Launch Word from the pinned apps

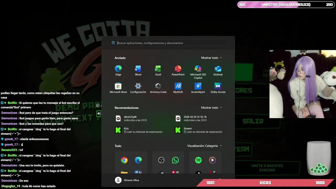(138, 71)
